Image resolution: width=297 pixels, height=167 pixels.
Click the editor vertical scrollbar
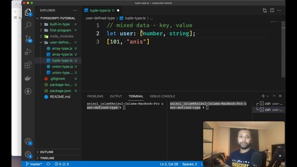(x=284, y=49)
